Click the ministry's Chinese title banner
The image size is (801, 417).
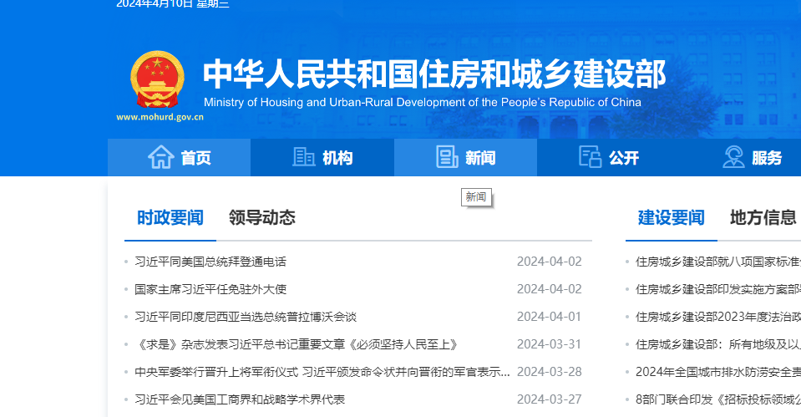coord(434,74)
